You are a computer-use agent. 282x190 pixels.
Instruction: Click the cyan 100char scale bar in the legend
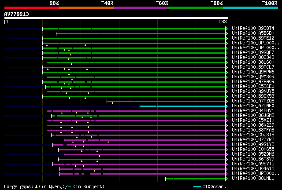197,187
